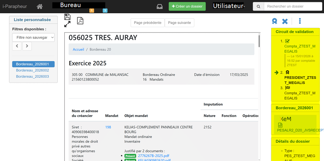Open the three-dot more actions menu
This screenshot has height=161, width=324.
tap(300, 21)
